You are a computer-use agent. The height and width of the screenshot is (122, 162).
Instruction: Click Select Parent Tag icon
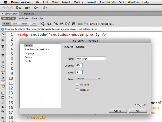pos(3,62)
